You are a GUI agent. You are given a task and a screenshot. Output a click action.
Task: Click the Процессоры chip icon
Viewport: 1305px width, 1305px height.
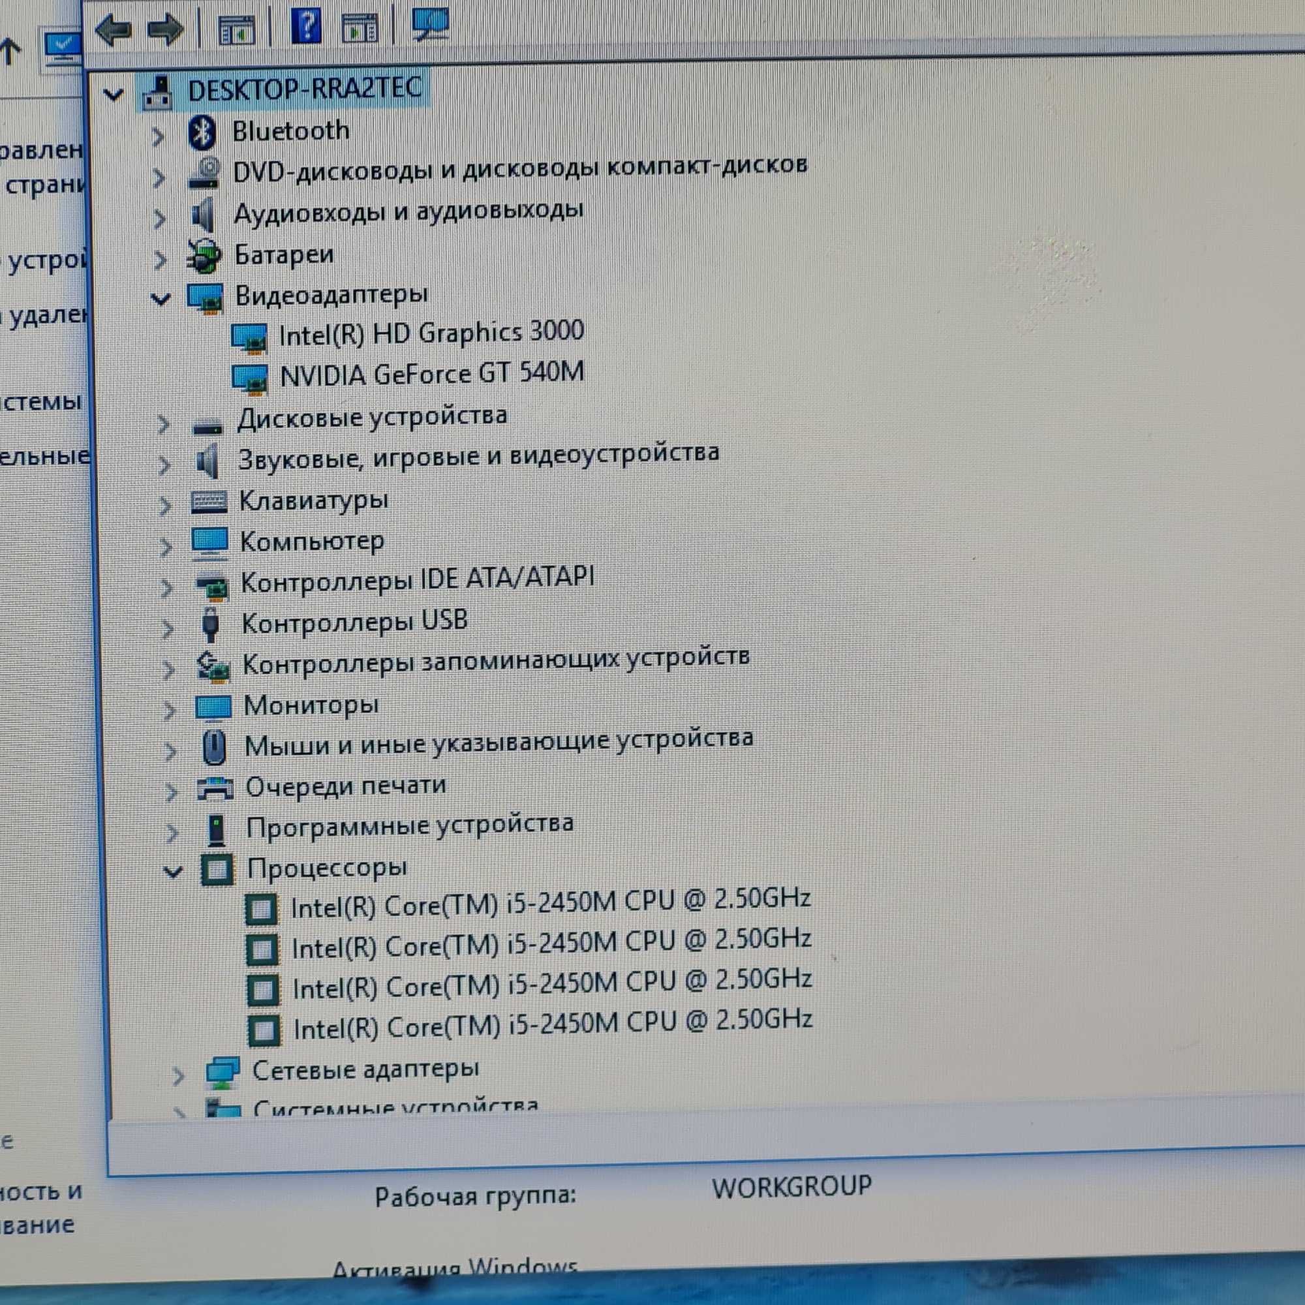tap(217, 869)
